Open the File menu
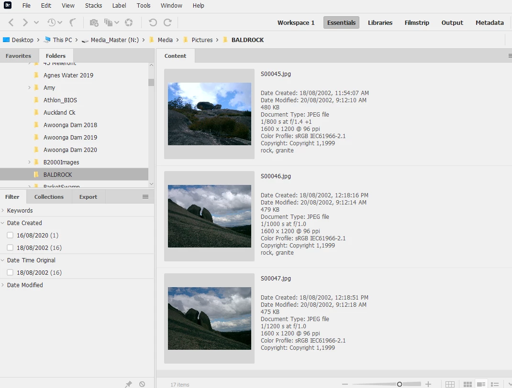This screenshot has width=512, height=388. [x=26, y=6]
